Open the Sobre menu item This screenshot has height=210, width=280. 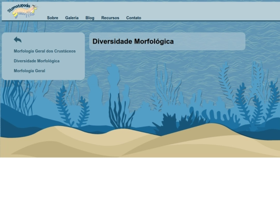tap(52, 18)
